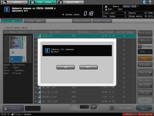This screenshot has height=116, width=154.
Task: Click the file icon of NO_2SET_A.pdf row
Action: click(x=39, y=101)
